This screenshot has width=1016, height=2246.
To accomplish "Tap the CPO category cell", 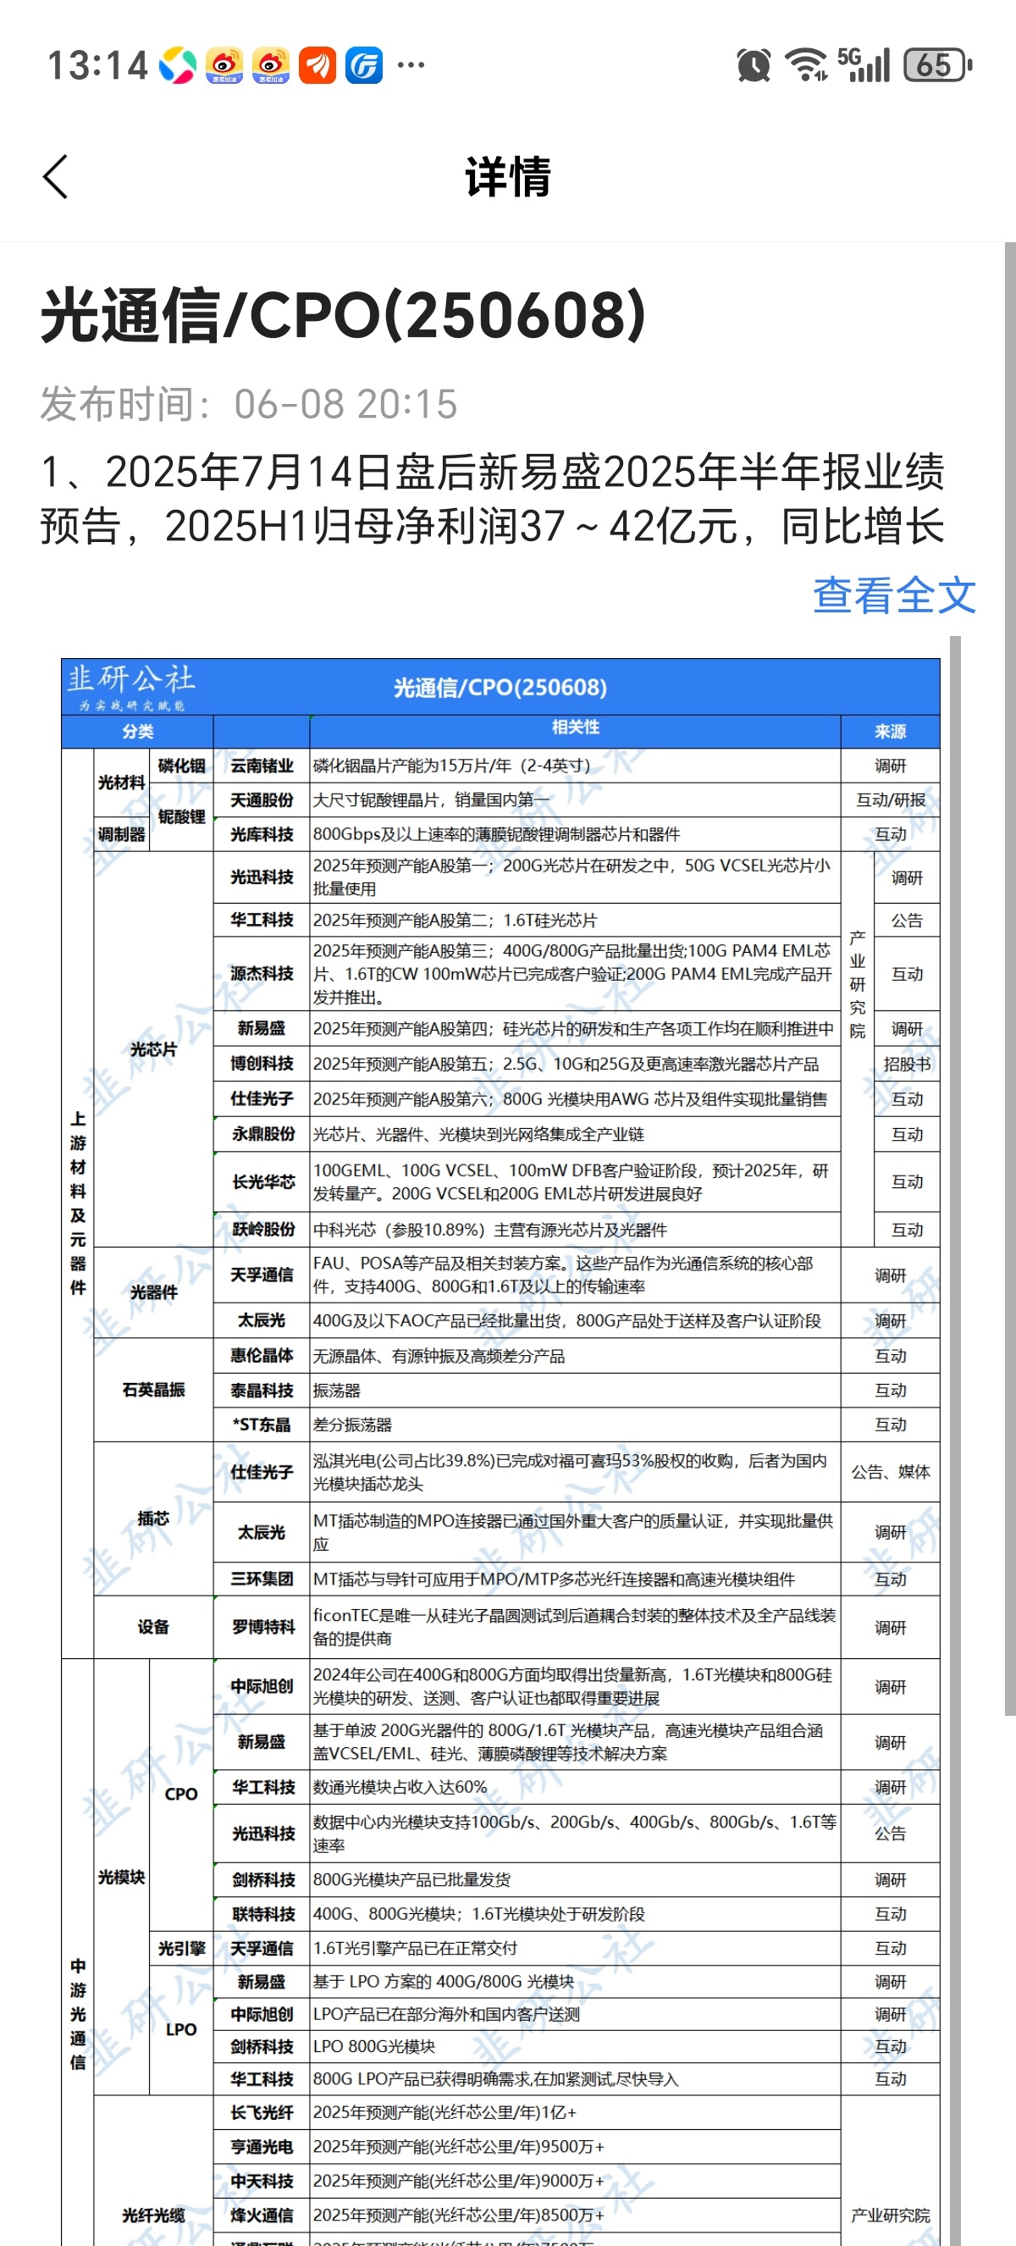I will pos(181,1795).
